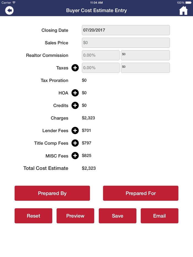Enter Realtor Commission dollar amount field
Viewport: 193px width, 257px height.
(145, 55)
